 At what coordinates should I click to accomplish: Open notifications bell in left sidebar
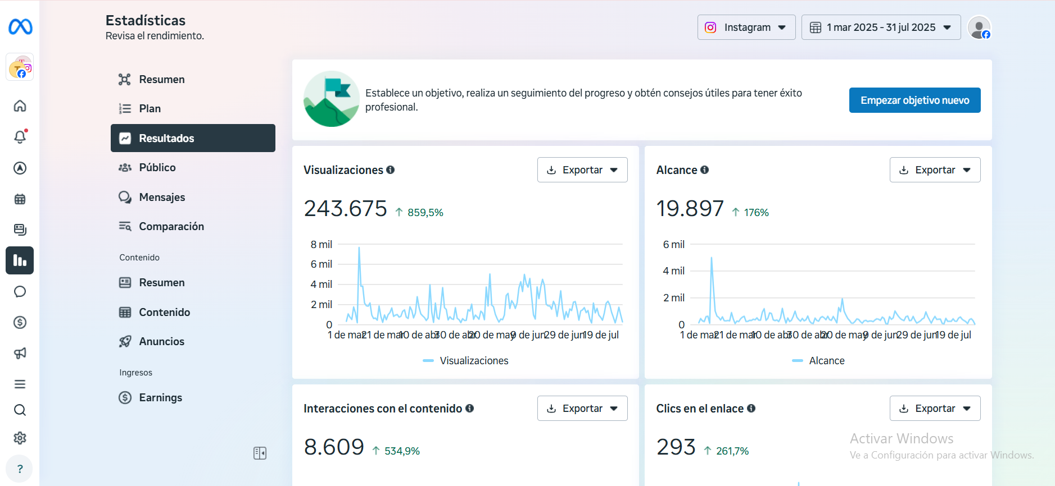(x=20, y=137)
